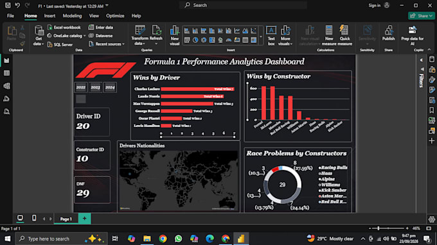This screenshot has width=437, height=245.
Task: Click Excel workbook data source
Action: click(64, 27)
